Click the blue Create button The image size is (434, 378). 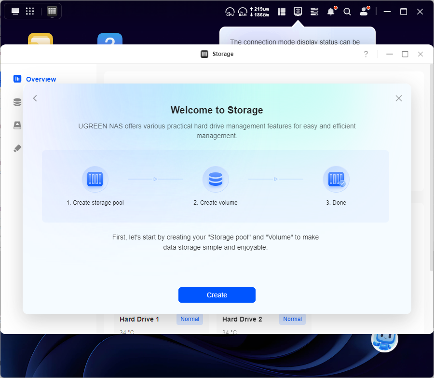click(217, 295)
